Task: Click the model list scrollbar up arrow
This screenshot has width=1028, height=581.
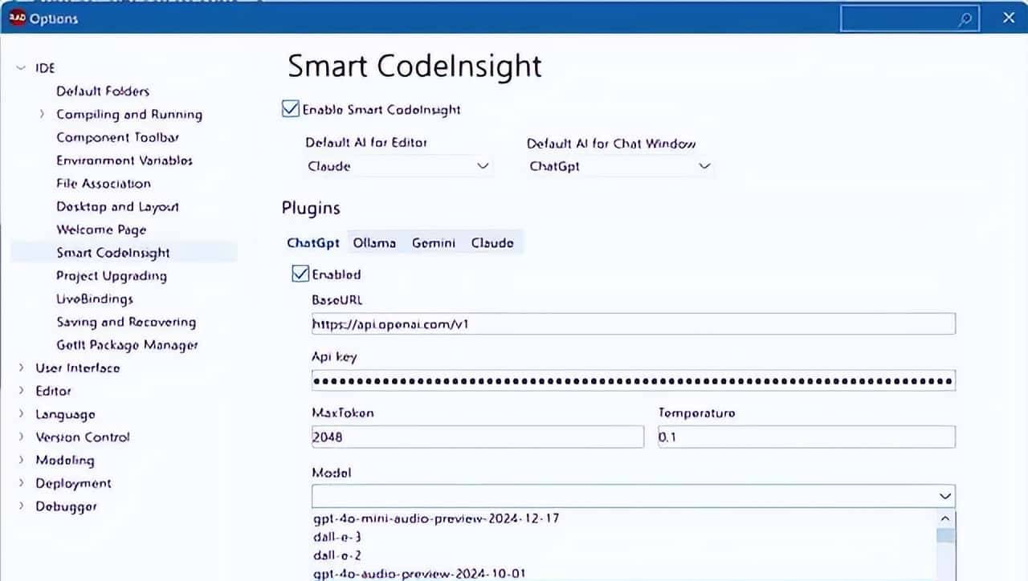Action: [945, 518]
